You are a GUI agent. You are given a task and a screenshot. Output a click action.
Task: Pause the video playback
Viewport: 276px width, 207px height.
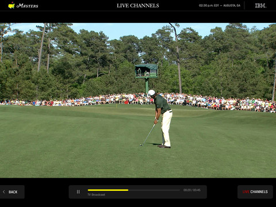click(78, 191)
